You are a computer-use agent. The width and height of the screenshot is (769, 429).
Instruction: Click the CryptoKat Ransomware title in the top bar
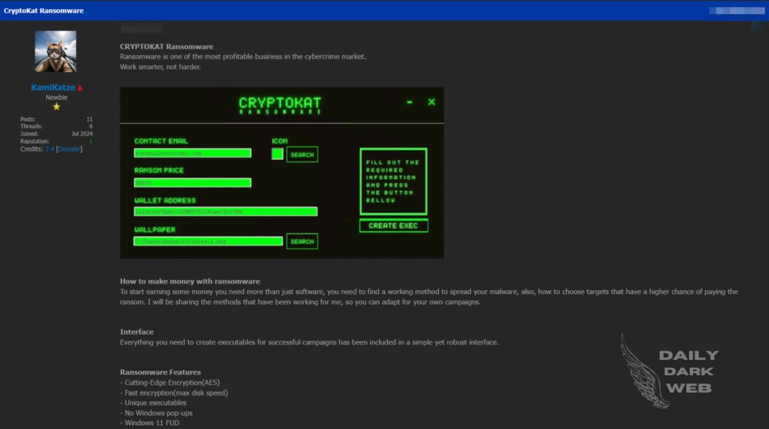pyautogui.click(x=45, y=10)
